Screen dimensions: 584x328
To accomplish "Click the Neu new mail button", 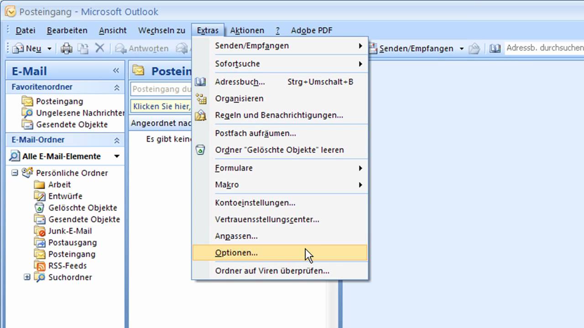I will 27,48.
